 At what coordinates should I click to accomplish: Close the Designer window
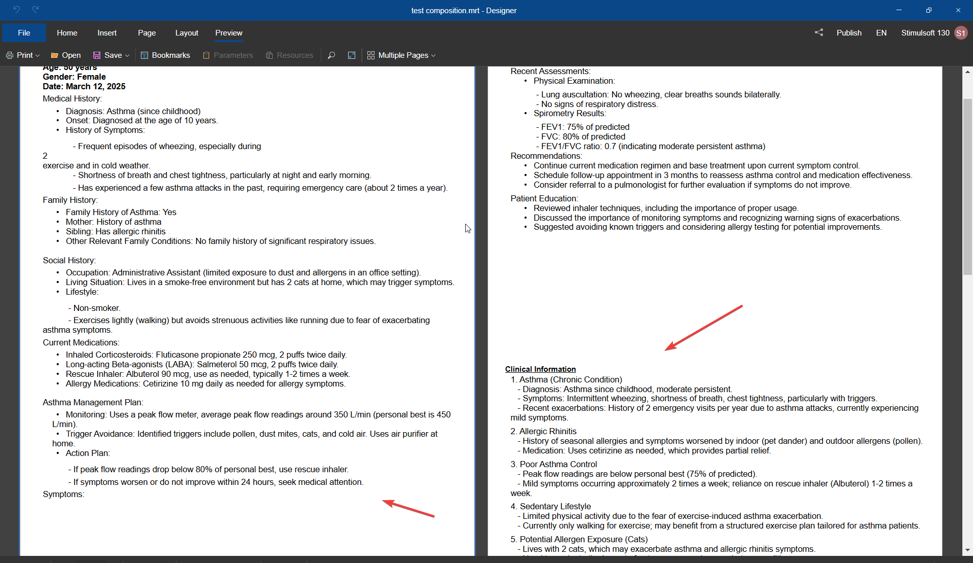958,10
